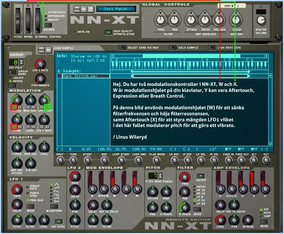
Task: Click the Amp Envelope SPREAD knob
Action: point(248,220)
